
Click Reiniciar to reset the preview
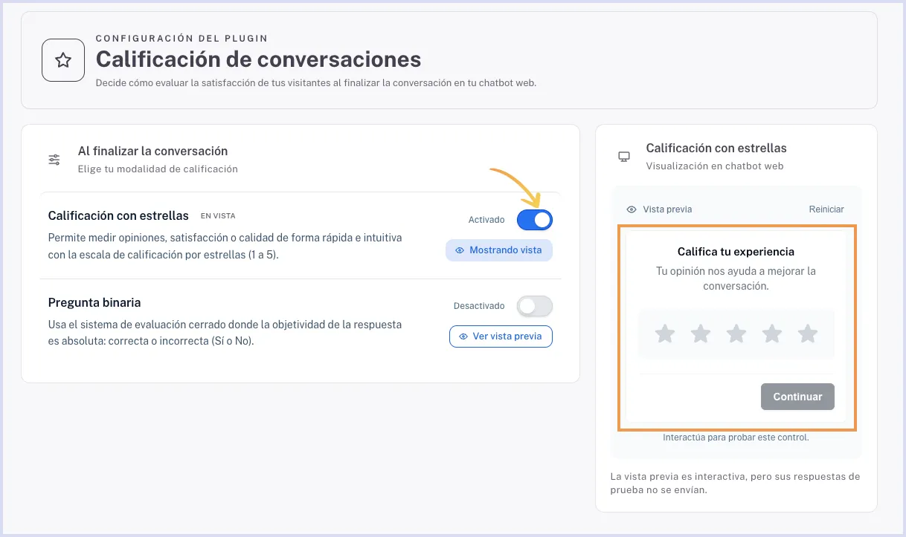pyautogui.click(x=826, y=209)
